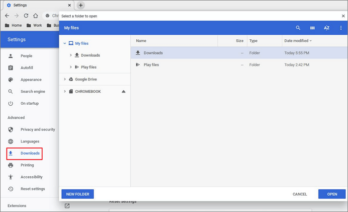The image size is (348, 212).
Task: Reload the page
Action: [26, 15]
